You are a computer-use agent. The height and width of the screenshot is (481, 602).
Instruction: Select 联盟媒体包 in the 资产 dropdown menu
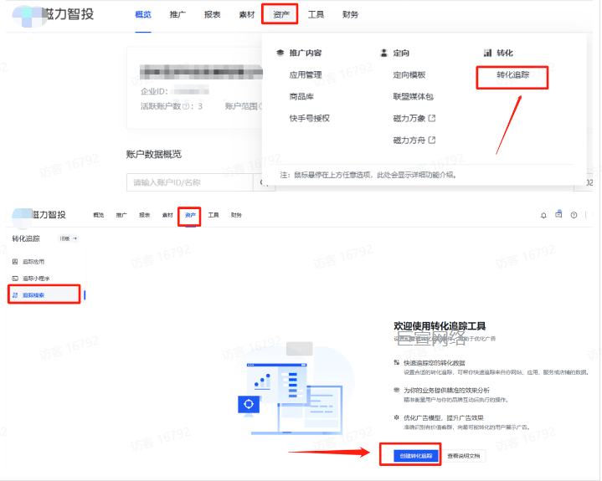click(x=413, y=96)
